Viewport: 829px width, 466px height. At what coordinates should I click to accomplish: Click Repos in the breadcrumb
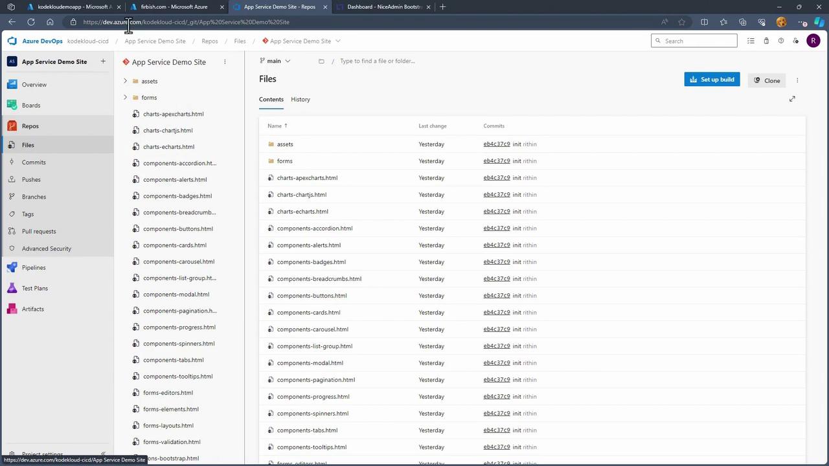pos(210,41)
